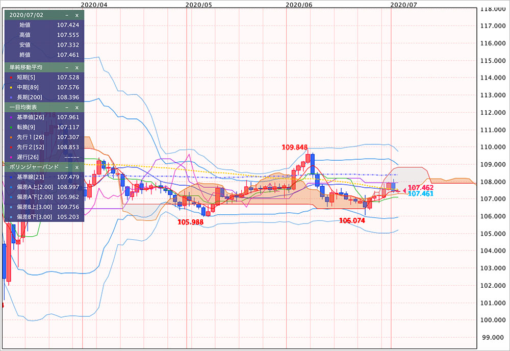Collapse the 2020/07/02 price panel
This screenshot has height=351, width=510.
[x=67, y=15]
